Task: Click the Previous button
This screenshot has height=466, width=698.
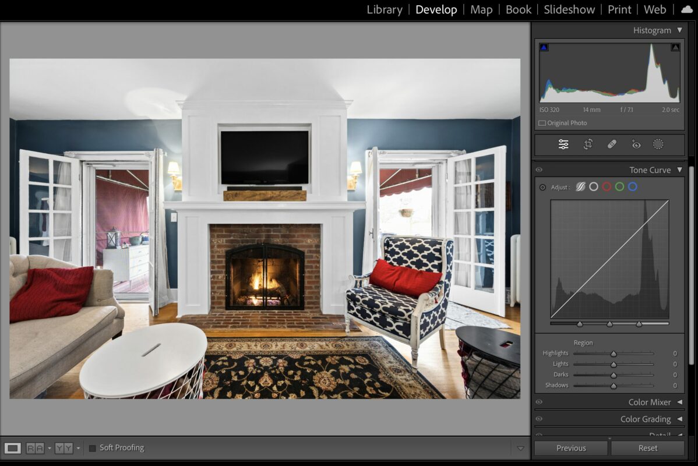Action: click(570, 447)
